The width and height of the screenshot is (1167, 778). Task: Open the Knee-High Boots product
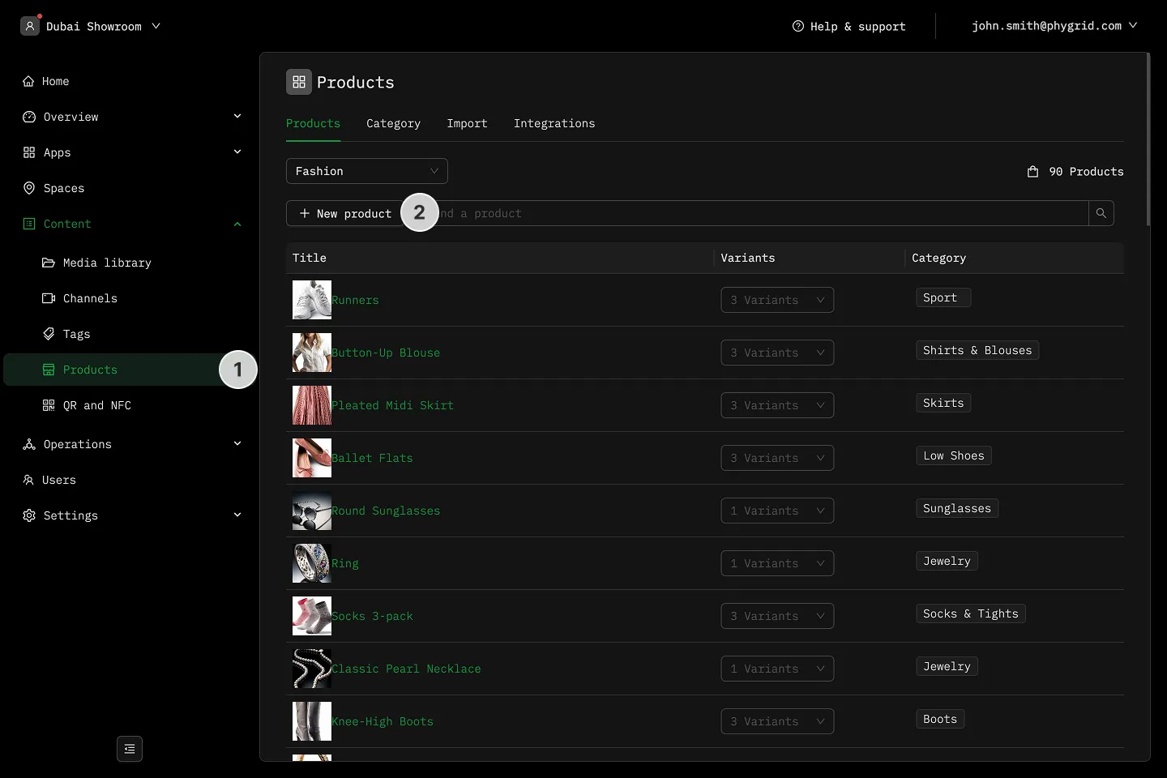[383, 721]
